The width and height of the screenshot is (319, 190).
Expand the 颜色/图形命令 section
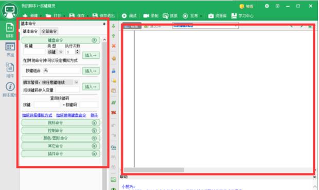pos(61,138)
